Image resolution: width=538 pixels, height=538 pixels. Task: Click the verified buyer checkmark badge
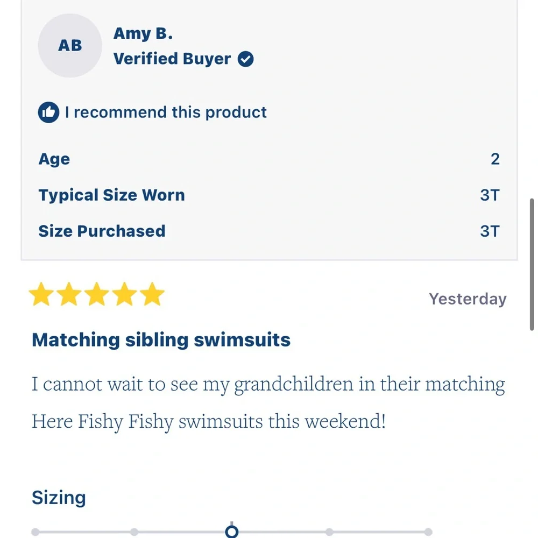click(x=246, y=59)
